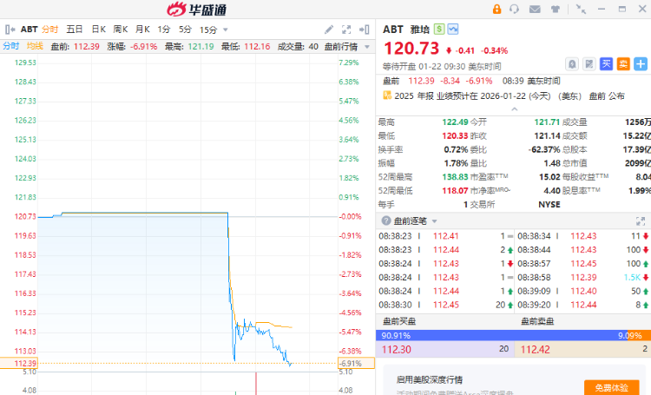Viewport: 651px width, 395px height.
Task: Switch to the 日K chart tab
Action: [x=98, y=30]
